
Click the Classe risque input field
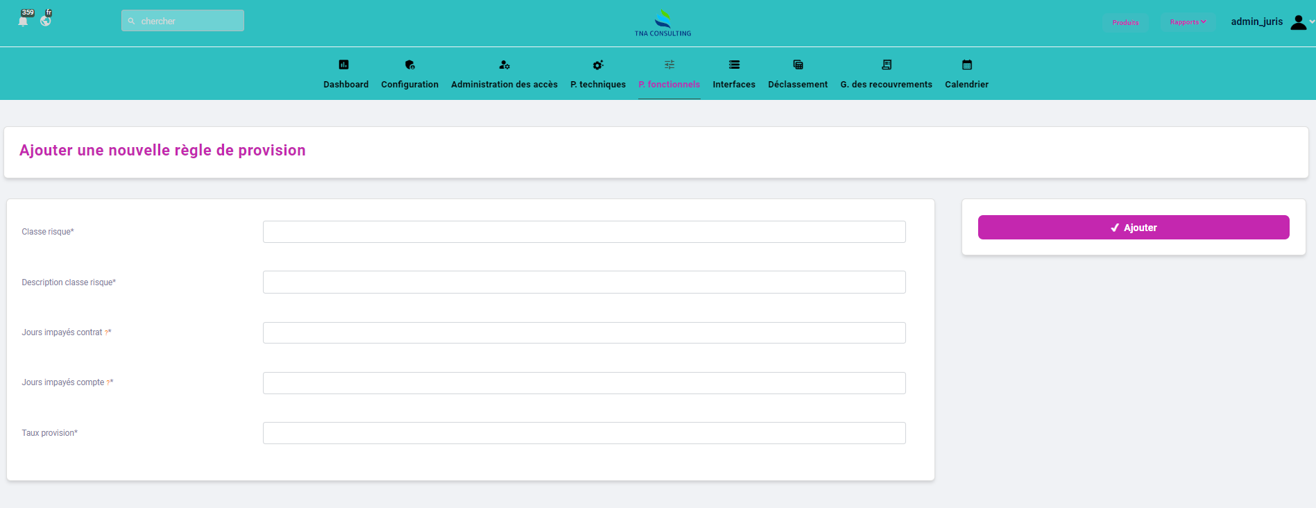click(x=583, y=232)
